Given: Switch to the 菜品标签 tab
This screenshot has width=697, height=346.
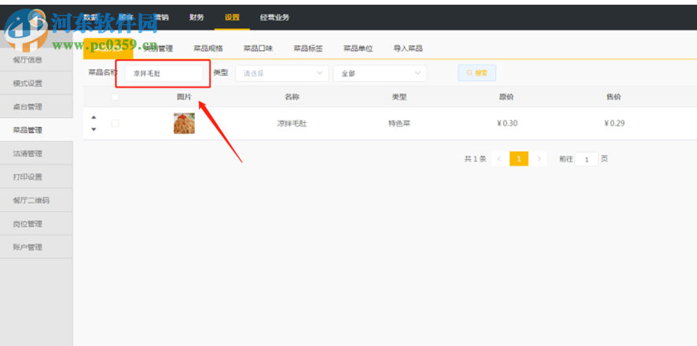Looking at the screenshot, I should (308, 49).
